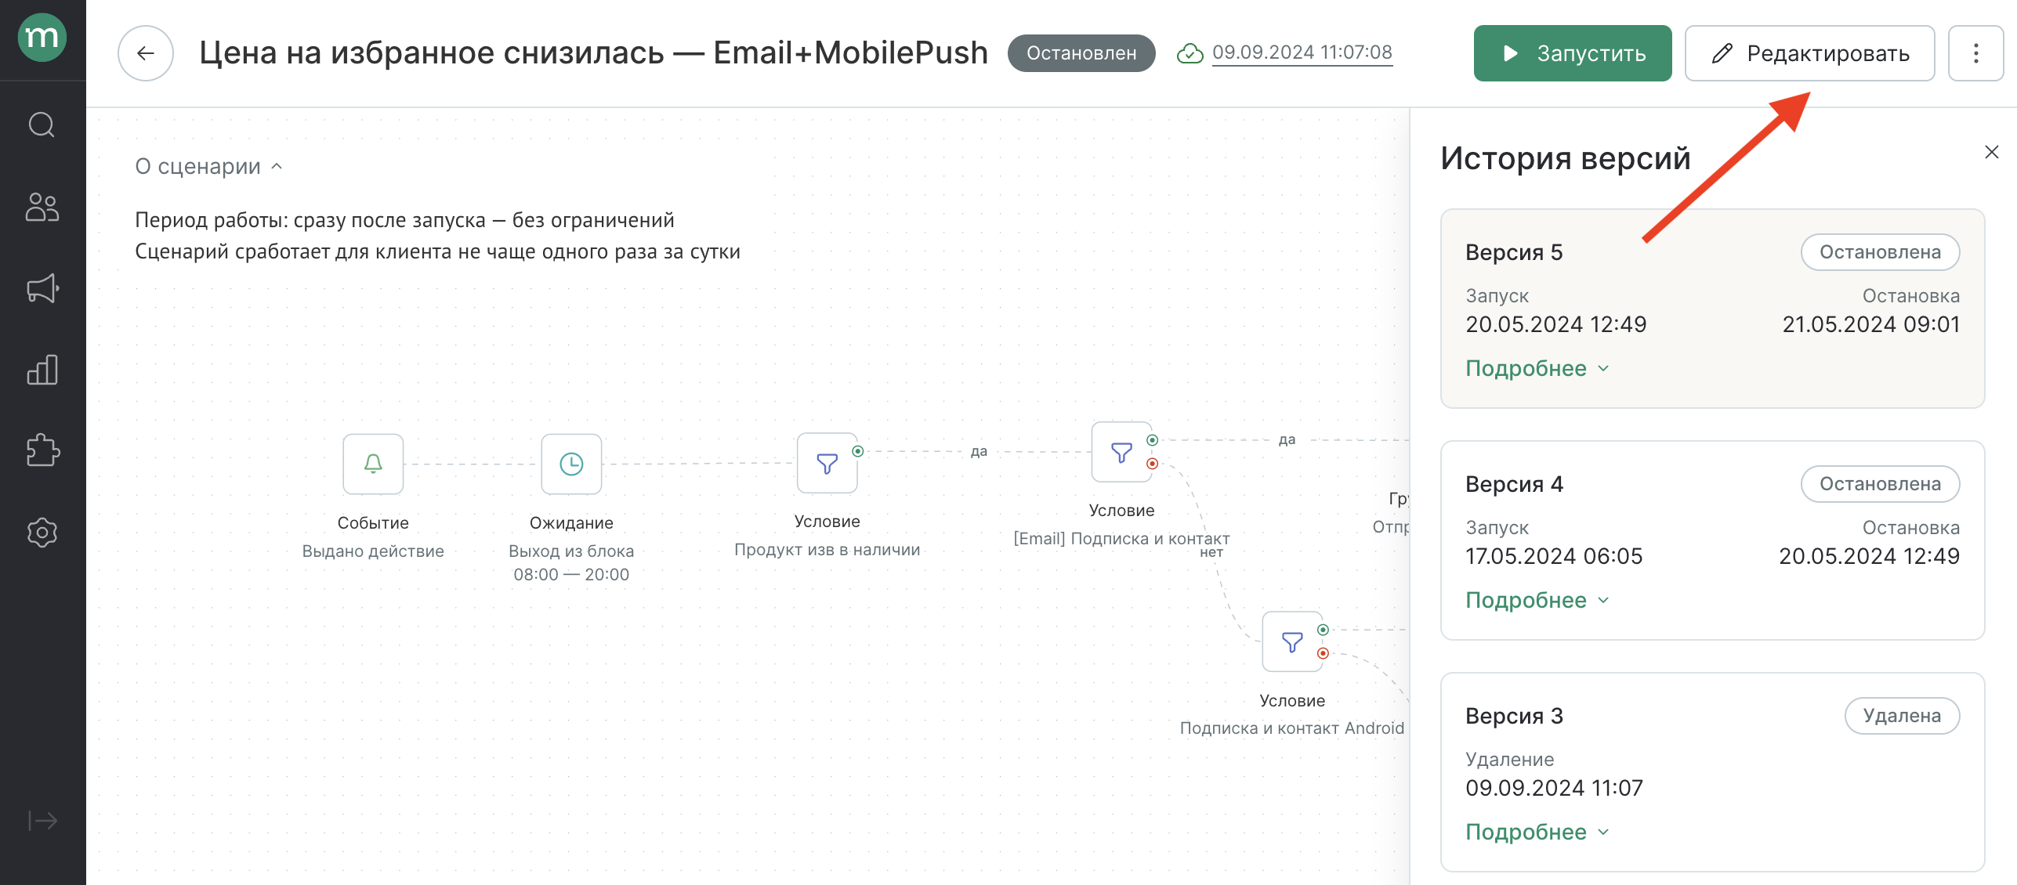Screen dimensions: 2017x885
Task: Open the three-dot more options menu
Action: (x=1975, y=53)
